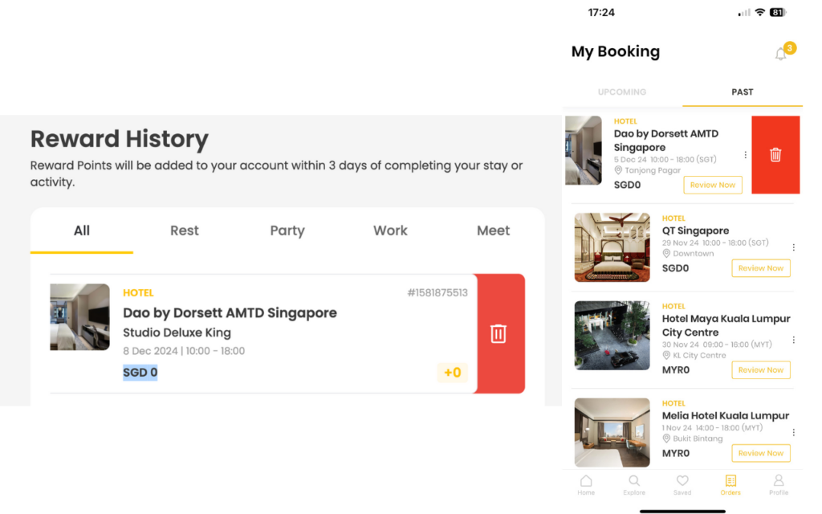Screen dimensions: 822x514
Task: Open the three-dot menu for Melia Hotel Kuala Lumpur
Action: 794,432
